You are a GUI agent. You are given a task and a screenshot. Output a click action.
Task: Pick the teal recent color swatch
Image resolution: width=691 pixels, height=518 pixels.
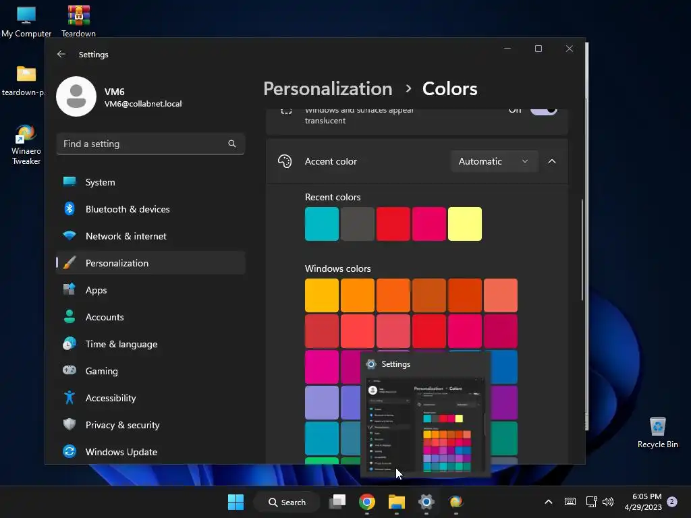[322, 224]
